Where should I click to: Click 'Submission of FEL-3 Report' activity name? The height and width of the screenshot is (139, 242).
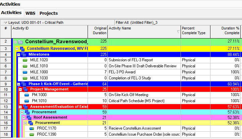point(131,60)
